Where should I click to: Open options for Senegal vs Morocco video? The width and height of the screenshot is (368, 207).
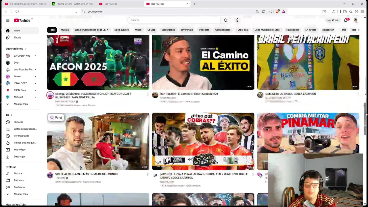148,94
